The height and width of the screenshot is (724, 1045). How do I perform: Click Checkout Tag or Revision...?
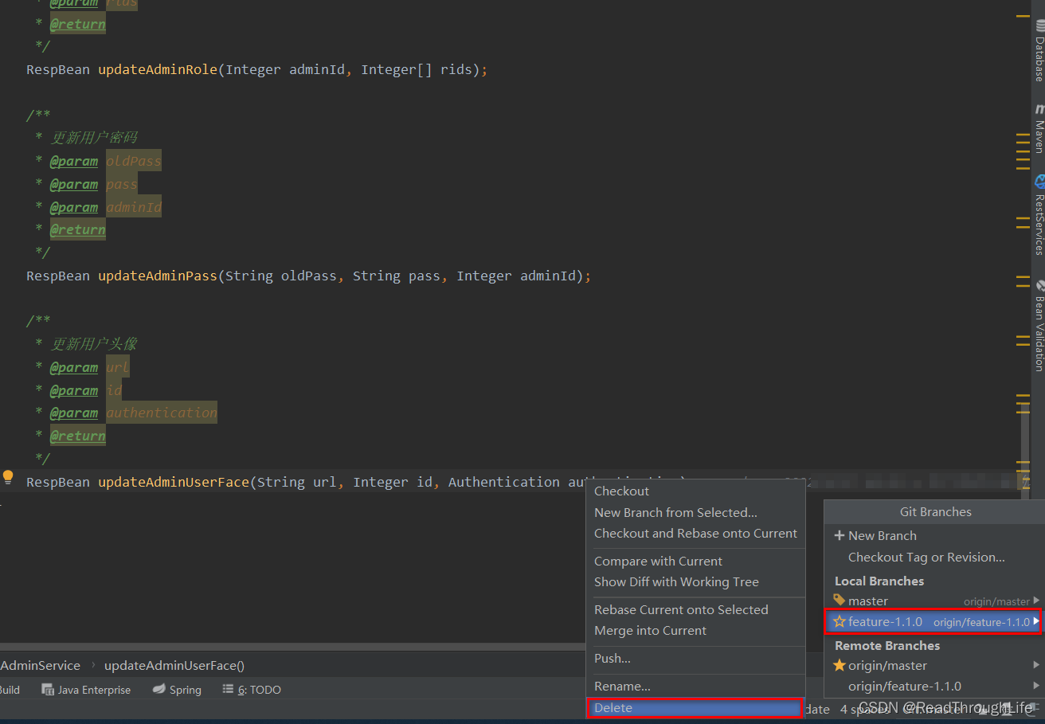pos(926,558)
